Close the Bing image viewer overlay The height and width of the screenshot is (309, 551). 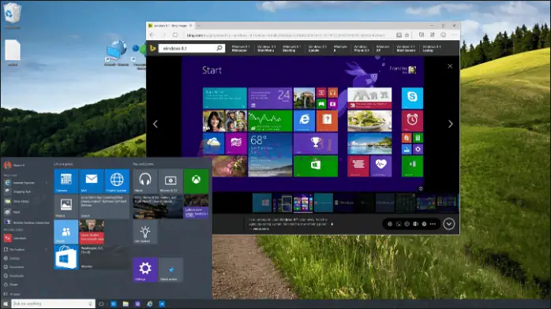point(450,66)
